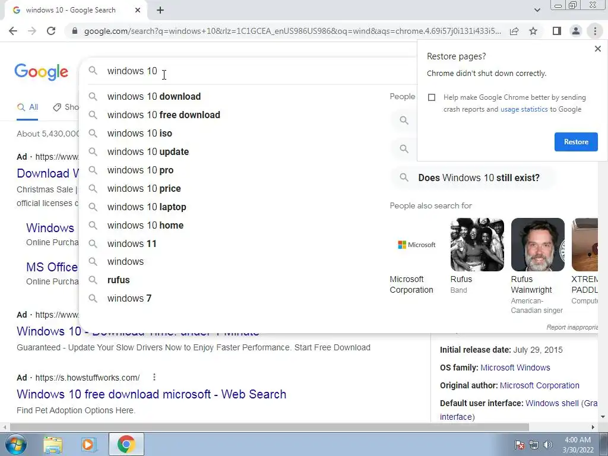608x456 pixels.
Task: Click the Action Center flag tray icon
Action: pyautogui.click(x=520, y=445)
